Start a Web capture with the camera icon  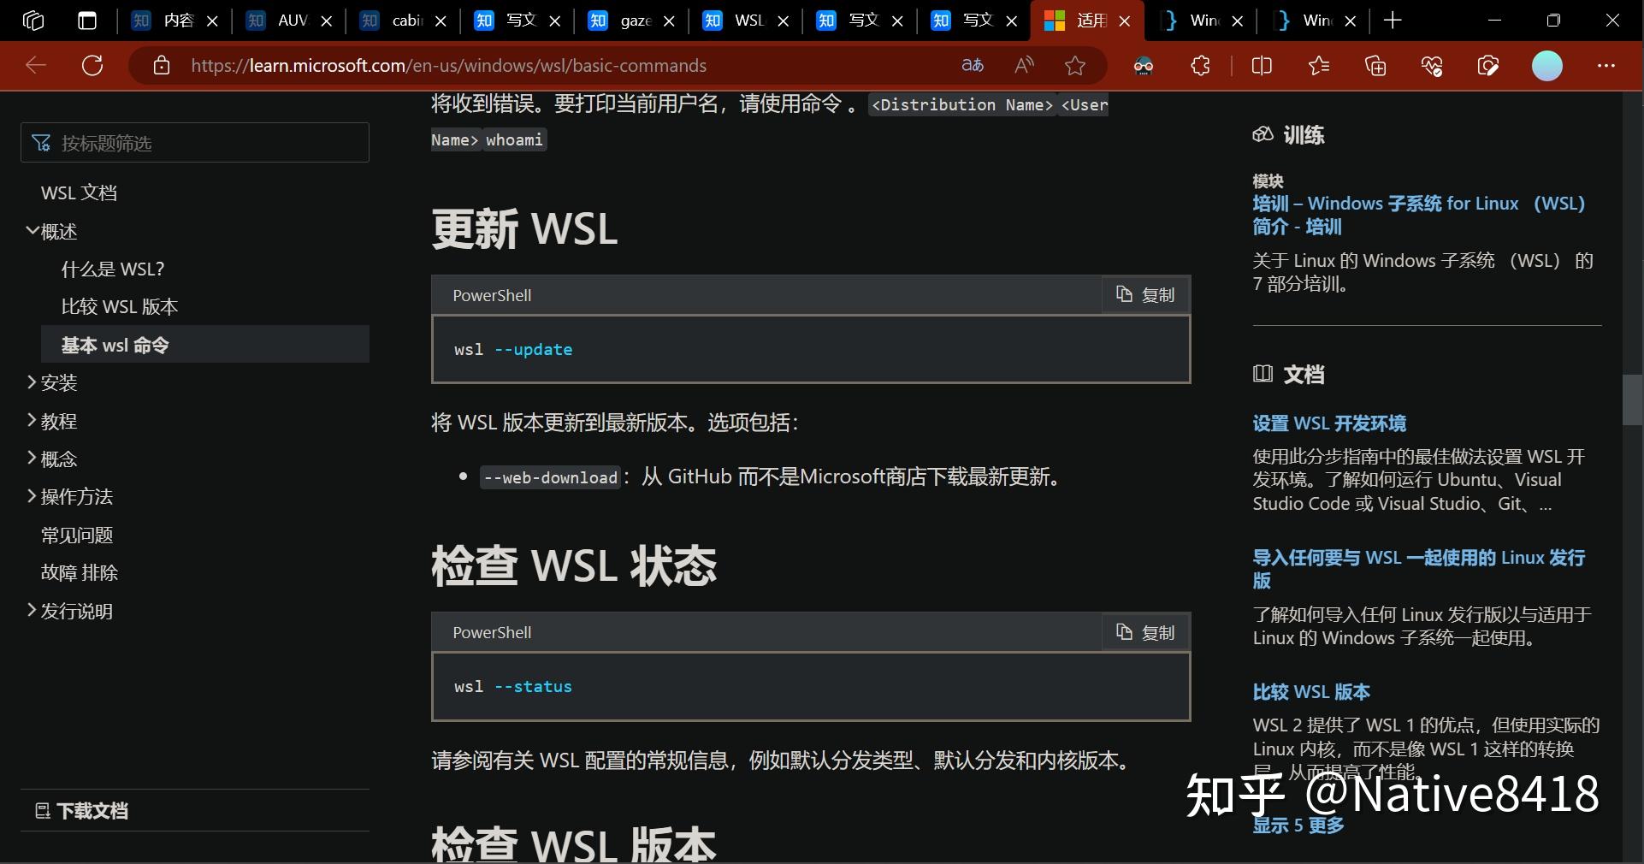point(1488,65)
